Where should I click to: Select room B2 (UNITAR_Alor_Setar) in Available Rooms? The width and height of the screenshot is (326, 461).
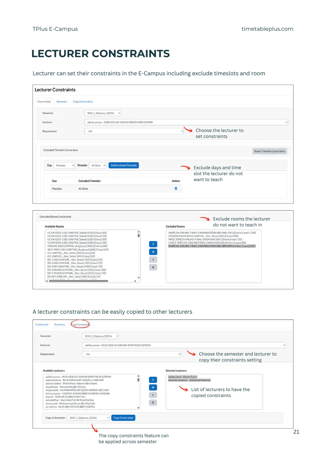pyautogui.click(x=71, y=256)
